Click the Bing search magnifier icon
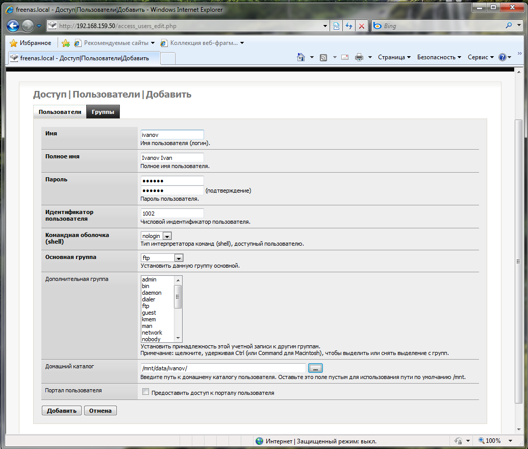Viewport: 528px width, 449px height. 509,26
